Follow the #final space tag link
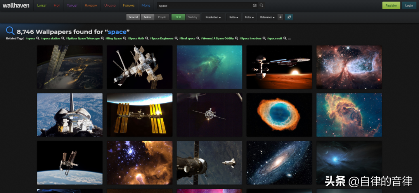Screen dimensions: 419x193 tap(187, 38)
